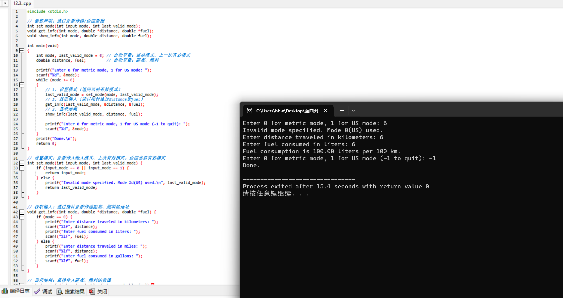Image resolution: width=563 pixels, height=298 pixels.
Task: Click the terminal tab console icon
Action: click(x=249, y=111)
